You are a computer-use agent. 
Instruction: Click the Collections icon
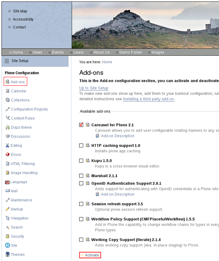coord(7,100)
